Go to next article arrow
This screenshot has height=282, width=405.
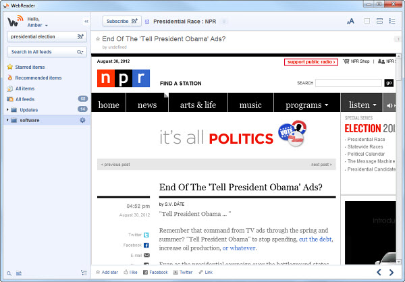(x=392, y=272)
